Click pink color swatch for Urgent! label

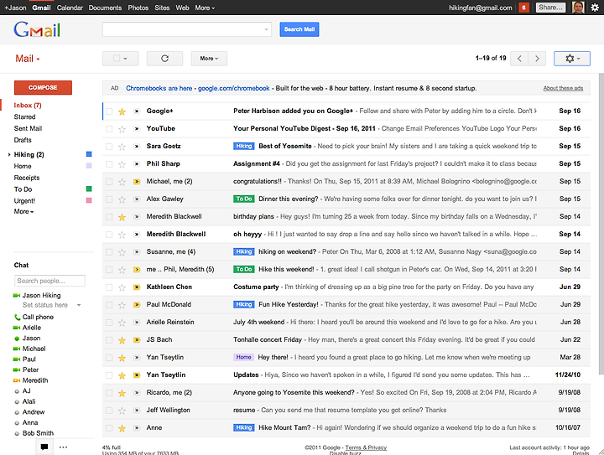(x=89, y=200)
